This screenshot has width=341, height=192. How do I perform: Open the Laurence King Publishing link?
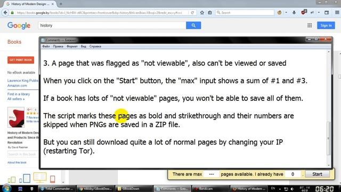(x=23, y=81)
